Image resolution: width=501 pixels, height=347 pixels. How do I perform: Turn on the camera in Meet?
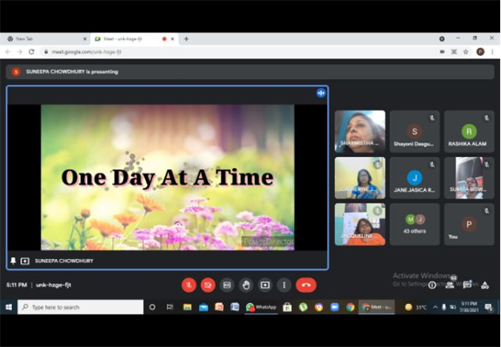click(x=207, y=285)
